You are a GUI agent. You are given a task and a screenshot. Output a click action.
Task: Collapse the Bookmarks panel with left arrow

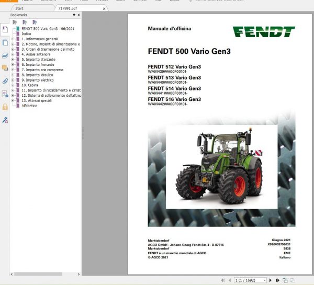tap(78, 15)
